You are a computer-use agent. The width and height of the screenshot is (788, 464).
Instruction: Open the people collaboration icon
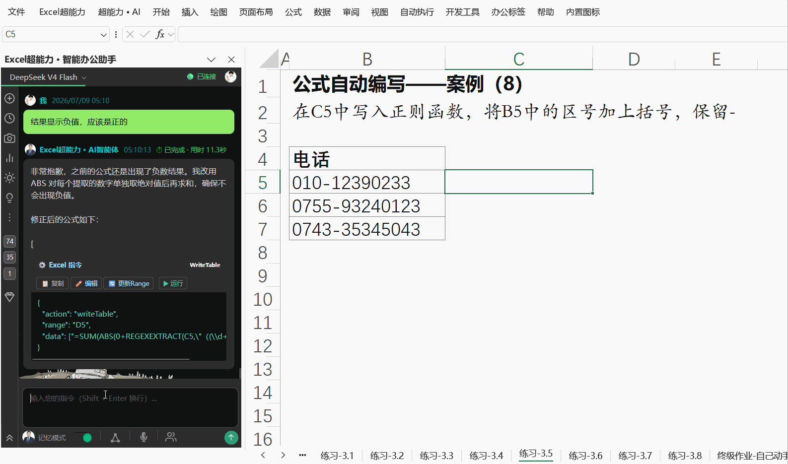pos(171,437)
